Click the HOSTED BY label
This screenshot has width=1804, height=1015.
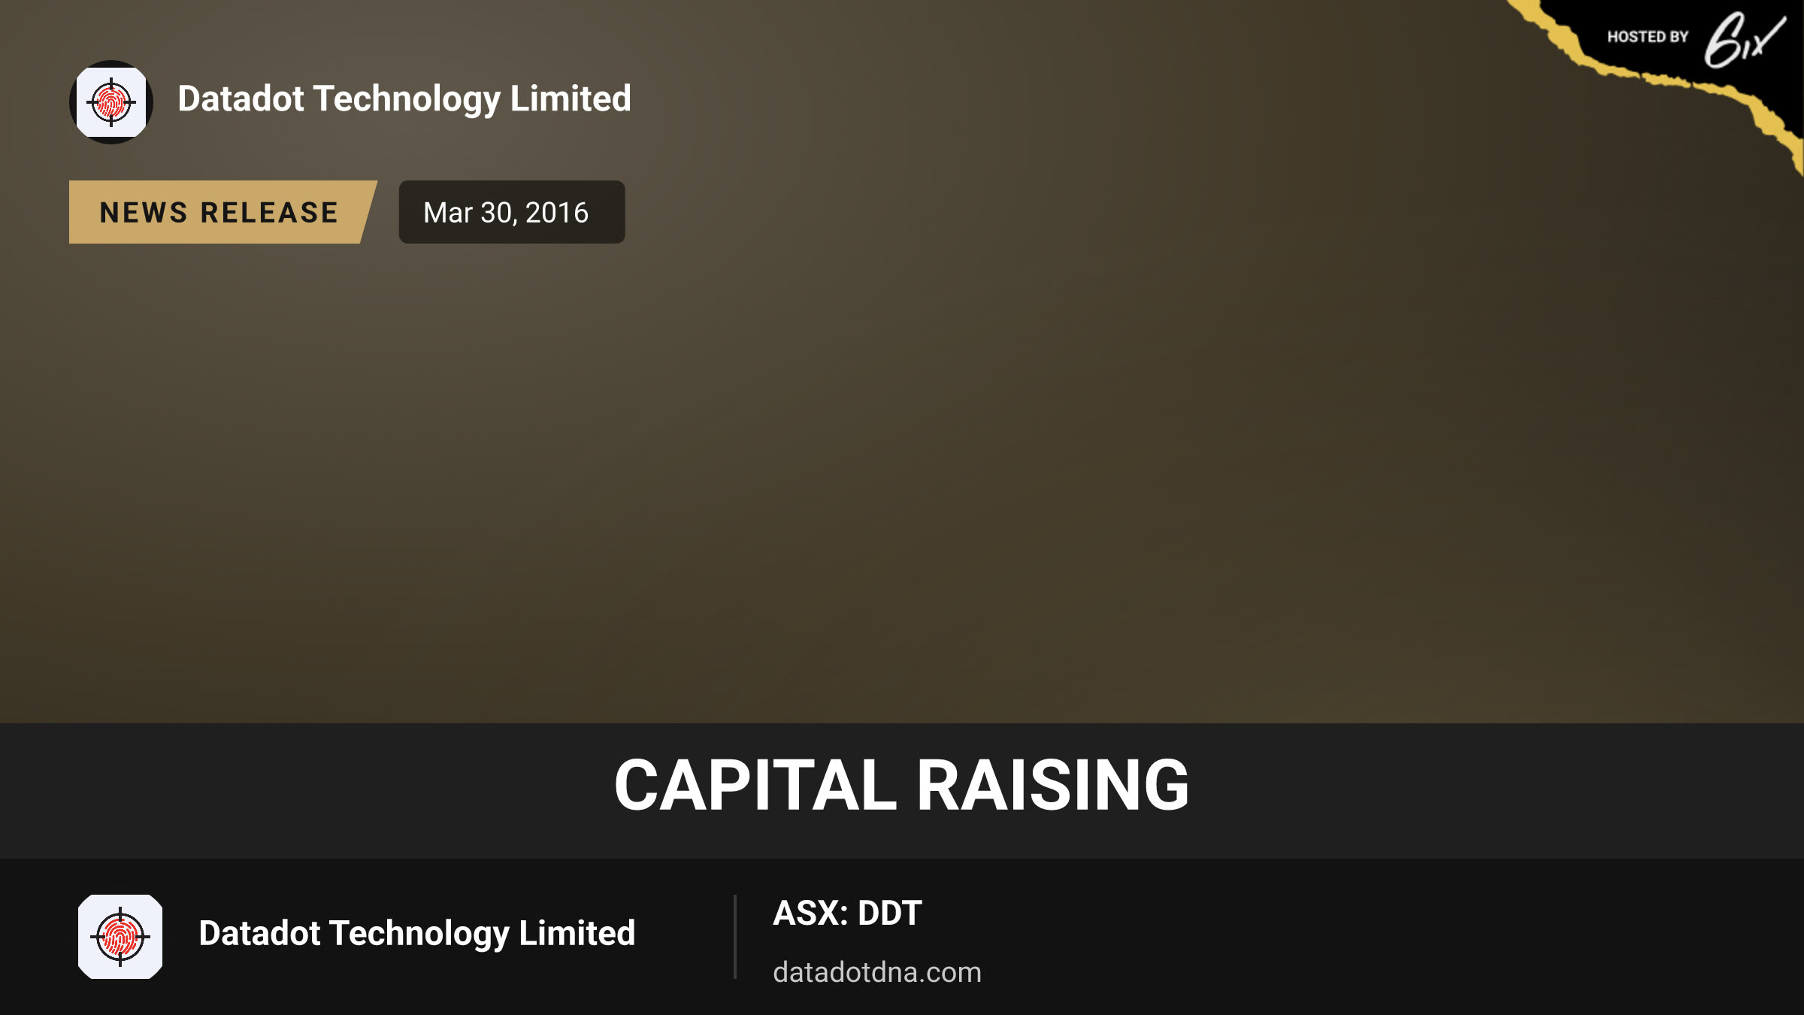tap(1648, 37)
